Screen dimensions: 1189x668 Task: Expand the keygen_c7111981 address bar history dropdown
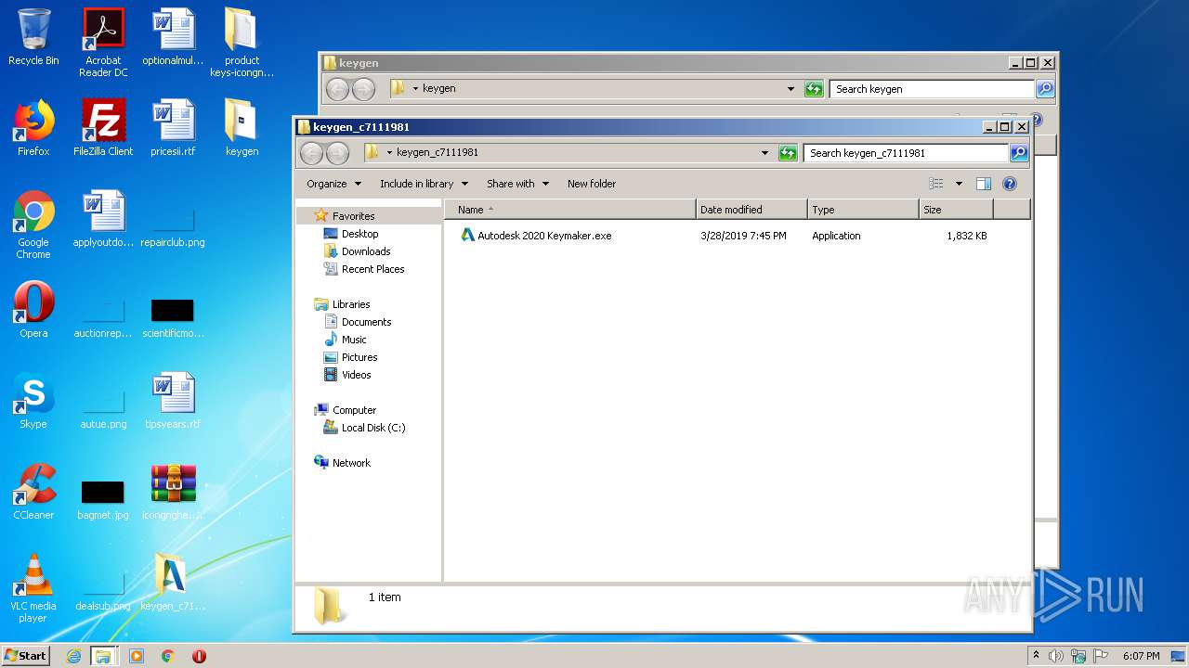tap(765, 153)
